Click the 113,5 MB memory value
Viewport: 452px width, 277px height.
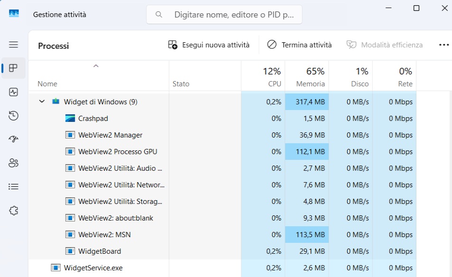point(310,235)
